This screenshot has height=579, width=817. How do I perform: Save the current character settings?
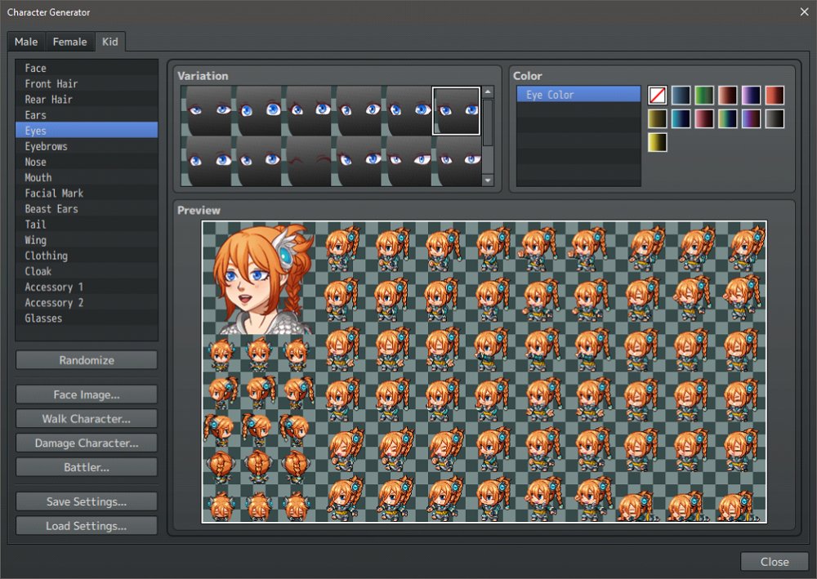86,501
